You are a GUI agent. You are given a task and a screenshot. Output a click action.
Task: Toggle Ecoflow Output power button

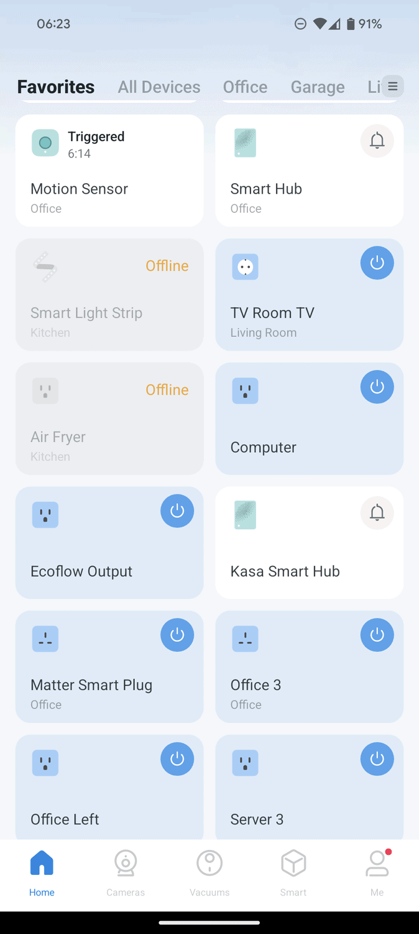coord(177,511)
